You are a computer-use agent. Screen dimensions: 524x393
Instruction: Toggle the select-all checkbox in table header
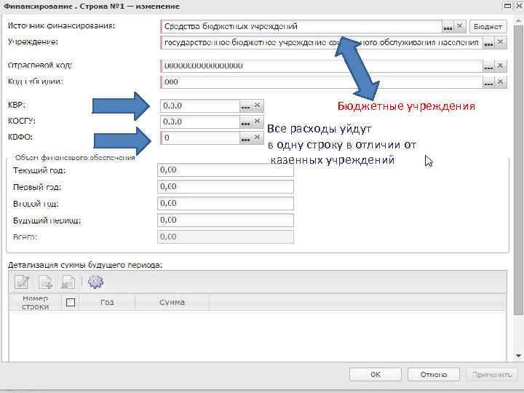[71, 303]
